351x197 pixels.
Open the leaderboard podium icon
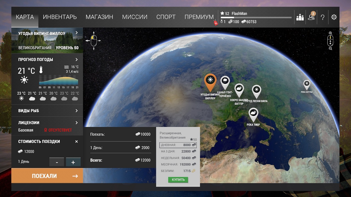click(x=300, y=17)
